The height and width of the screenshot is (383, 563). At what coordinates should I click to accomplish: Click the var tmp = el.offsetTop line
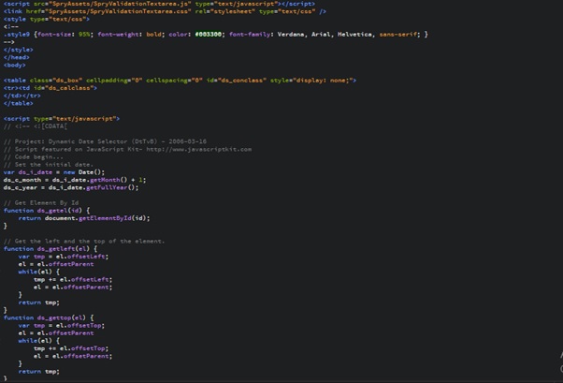62,326
